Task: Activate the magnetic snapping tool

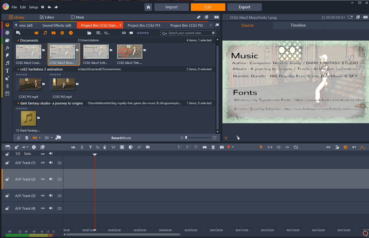Action: click(345, 147)
